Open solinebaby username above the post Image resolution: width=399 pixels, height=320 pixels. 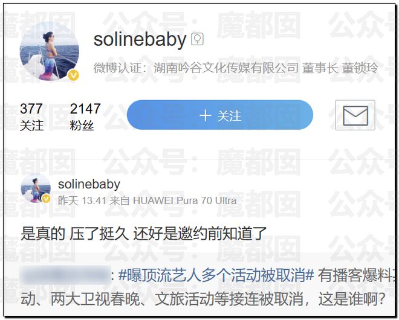[89, 184]
